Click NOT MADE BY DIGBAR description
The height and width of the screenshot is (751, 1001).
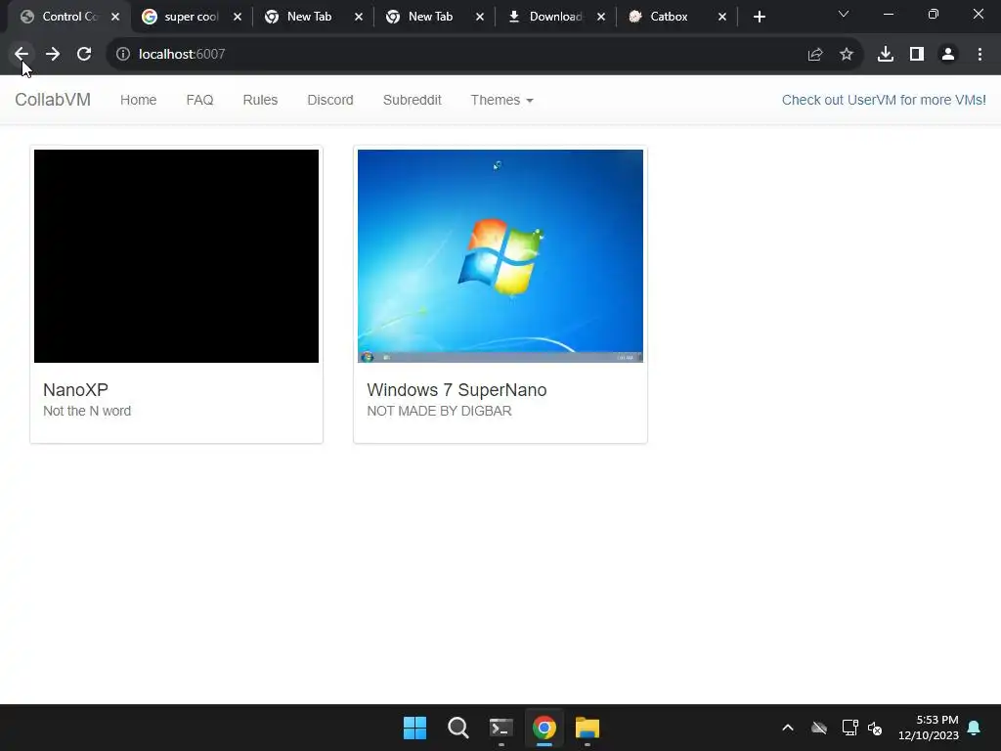[x=439, y=411]
